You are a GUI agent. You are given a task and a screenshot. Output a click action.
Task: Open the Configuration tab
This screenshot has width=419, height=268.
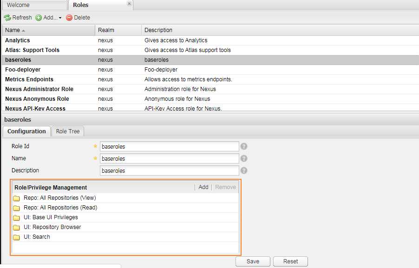click(x=26, y=131)
